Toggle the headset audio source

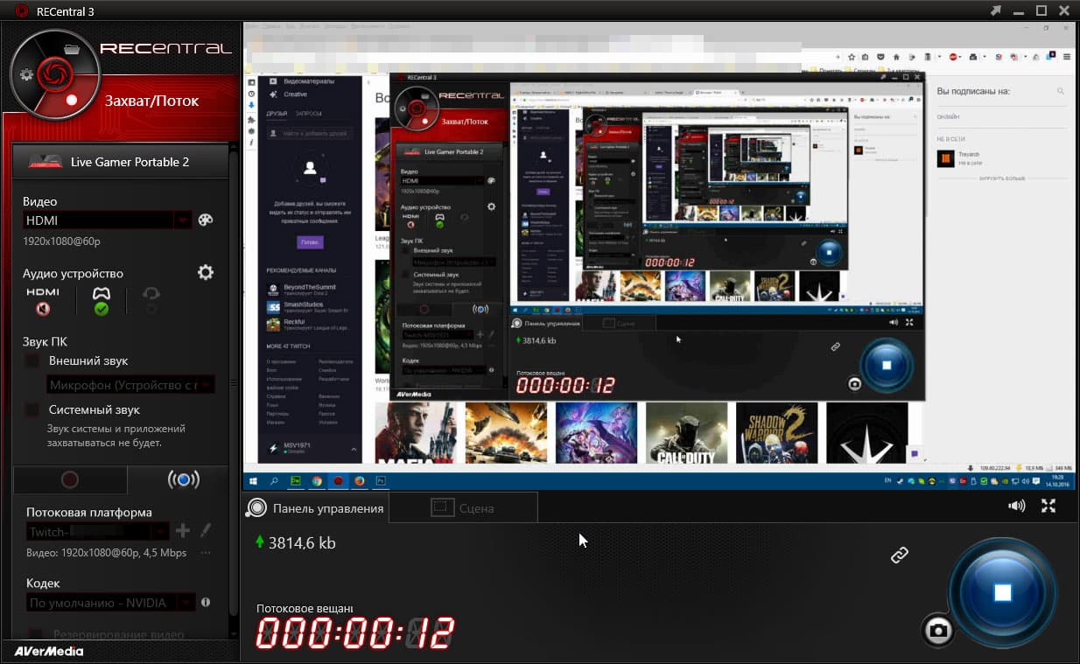pos(151,301)
